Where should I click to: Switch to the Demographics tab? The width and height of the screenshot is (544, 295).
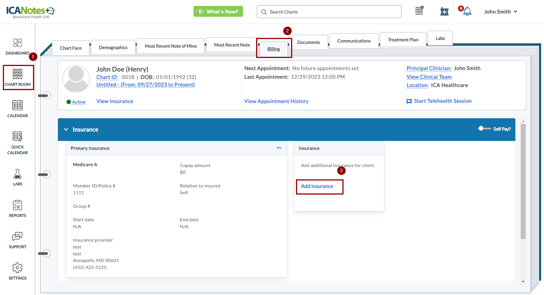tap(113, 48)
